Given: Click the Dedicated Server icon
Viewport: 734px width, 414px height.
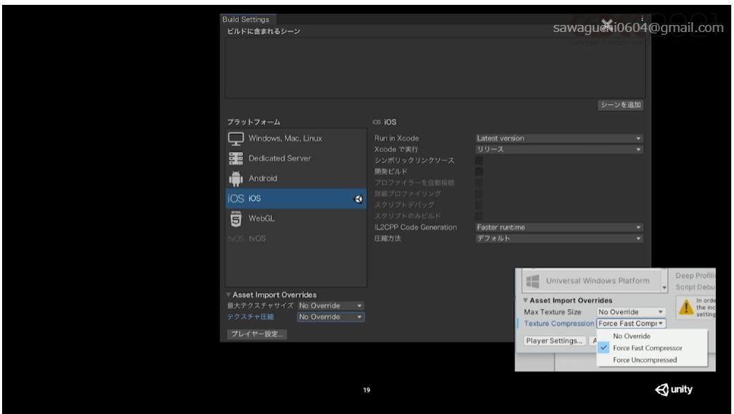Looking at the screenshot, I should [x=236, y=159].
